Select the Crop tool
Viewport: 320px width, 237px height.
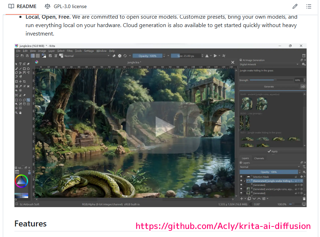coord(24,82)
